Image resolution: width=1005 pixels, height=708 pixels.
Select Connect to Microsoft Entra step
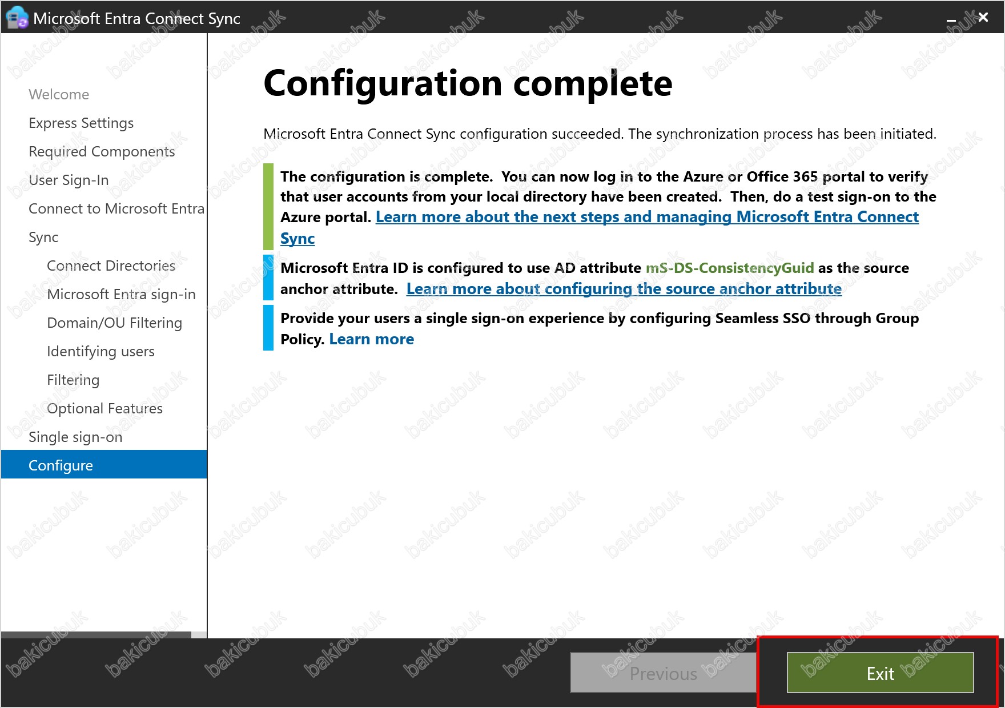116,208
